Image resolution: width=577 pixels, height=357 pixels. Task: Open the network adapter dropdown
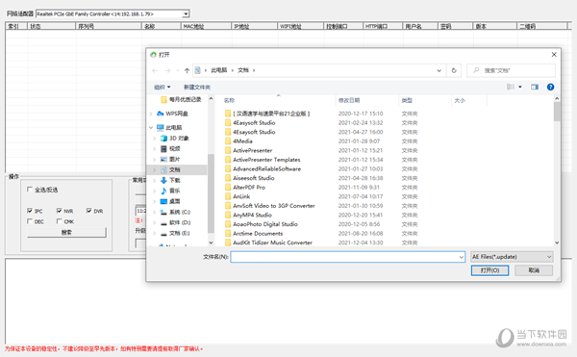pyautogui.click(x=186, y=14)
